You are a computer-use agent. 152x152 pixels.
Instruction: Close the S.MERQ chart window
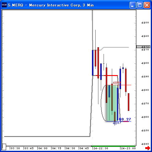pos(147,5)
